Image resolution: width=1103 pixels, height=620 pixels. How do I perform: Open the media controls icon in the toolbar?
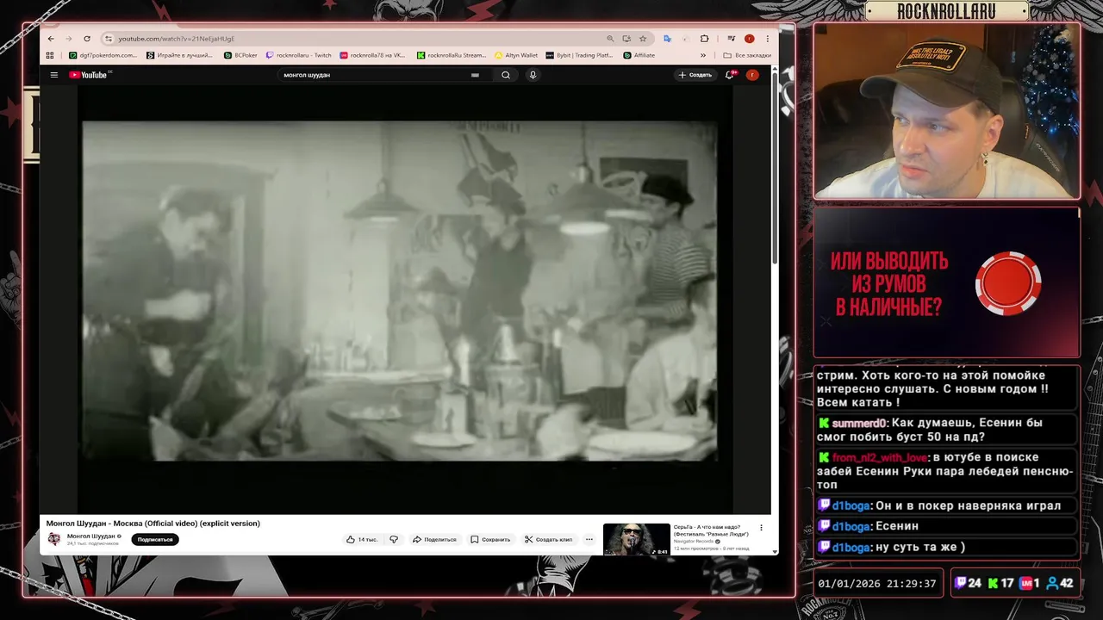[x=731, y=39]
